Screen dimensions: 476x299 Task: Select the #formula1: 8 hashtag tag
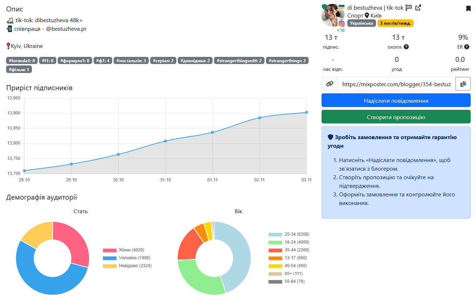pos(22,61)
